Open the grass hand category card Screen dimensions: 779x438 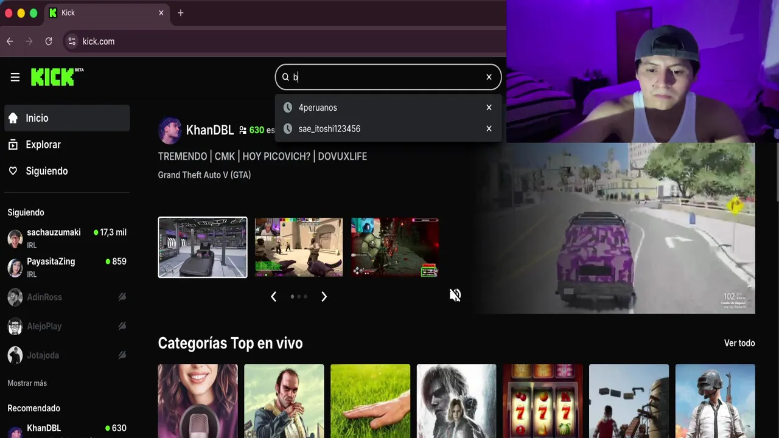371,401
